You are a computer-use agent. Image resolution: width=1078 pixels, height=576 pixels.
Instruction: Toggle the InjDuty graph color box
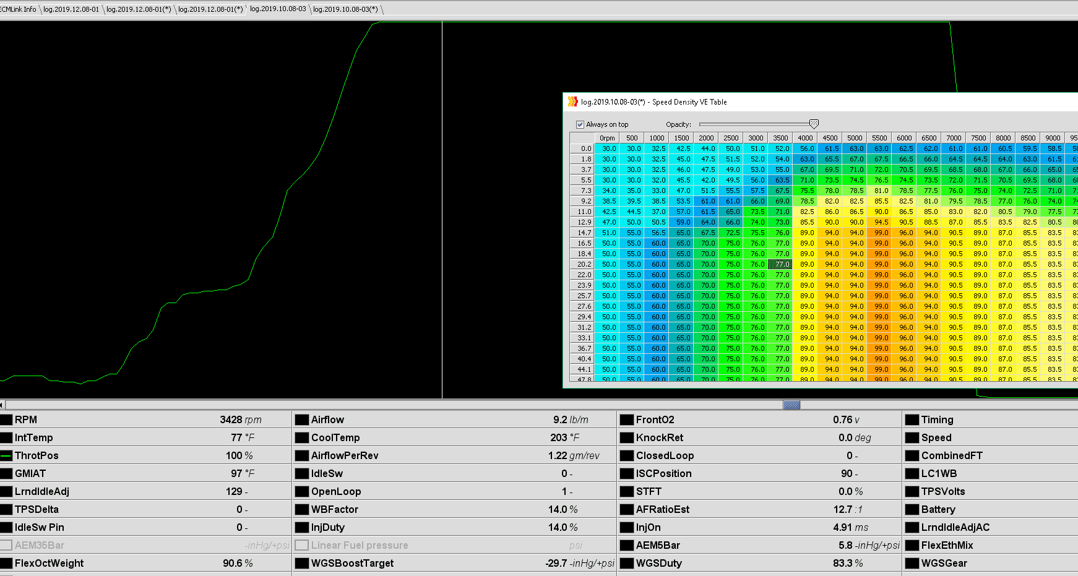[x=302, y=527]
